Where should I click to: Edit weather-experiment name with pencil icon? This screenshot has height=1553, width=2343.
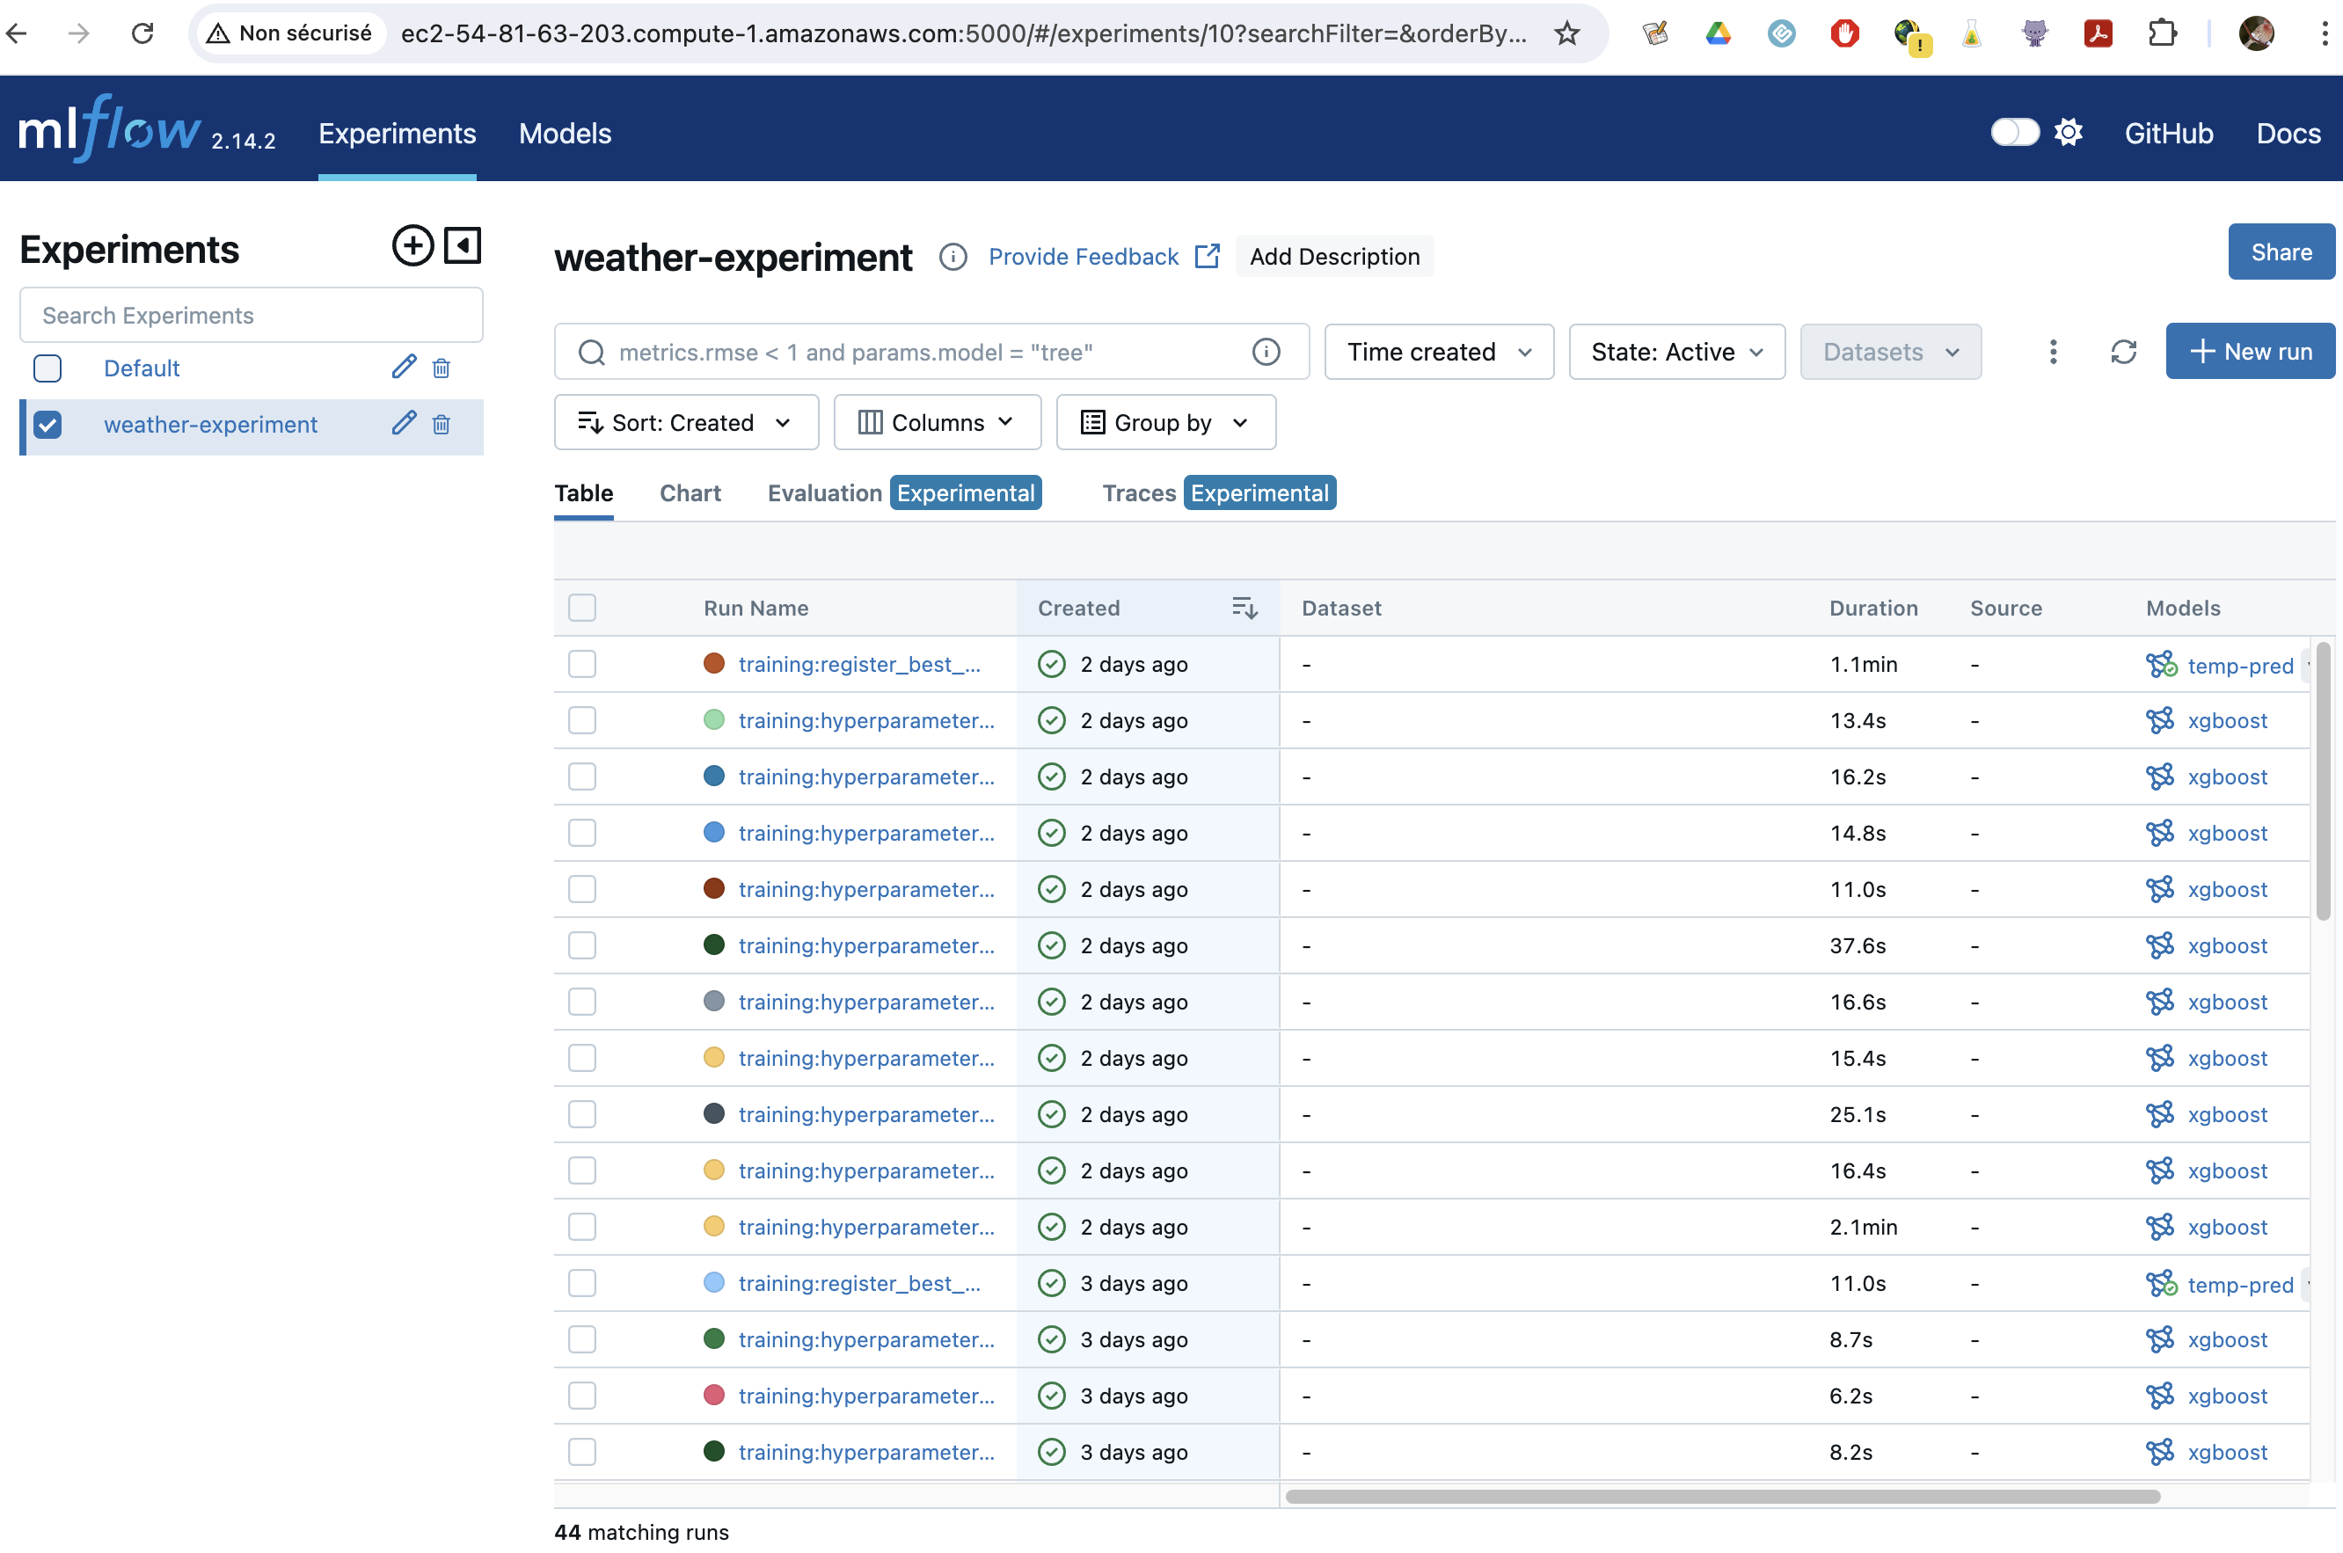click(x=403, y=424)
